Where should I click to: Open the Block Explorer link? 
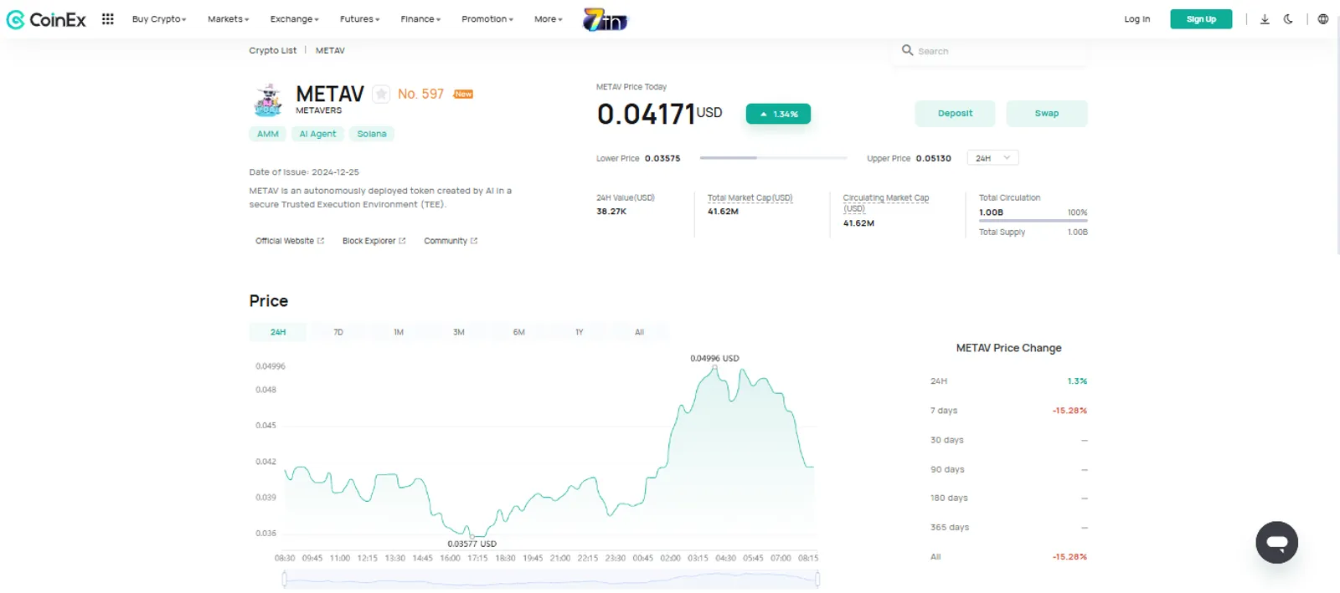(374, 241)
